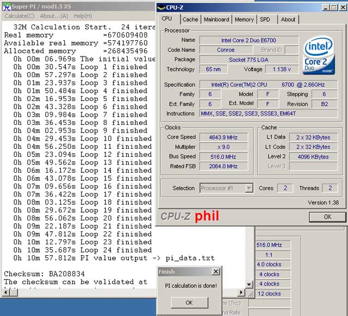Click the Bus Speed value '516.0 MHz' in CPU tab
Image resolution: width=348 pixels, height=316 pixels.
[x=223, y=157]
